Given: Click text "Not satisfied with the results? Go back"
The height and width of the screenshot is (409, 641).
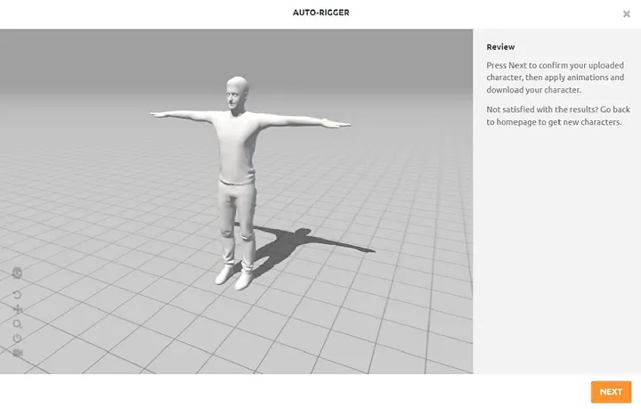Looking at the screenshot, I should (558, 110).
